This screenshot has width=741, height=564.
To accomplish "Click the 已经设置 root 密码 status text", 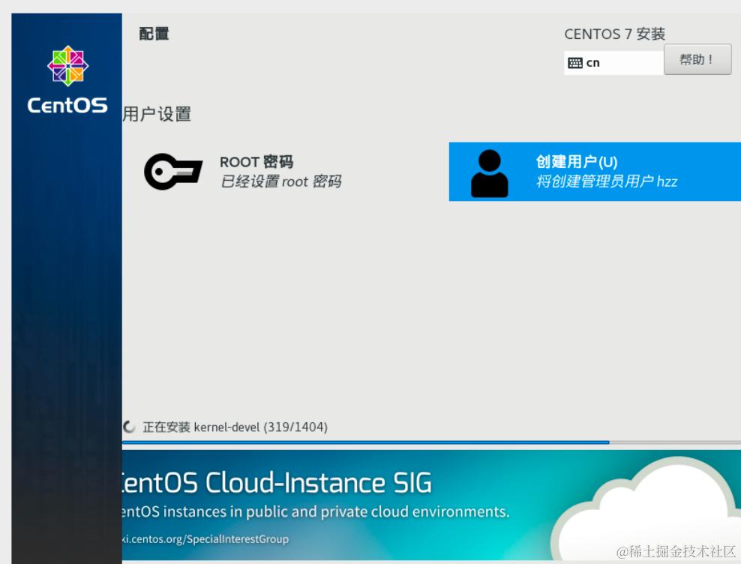I will coord(280,181).
